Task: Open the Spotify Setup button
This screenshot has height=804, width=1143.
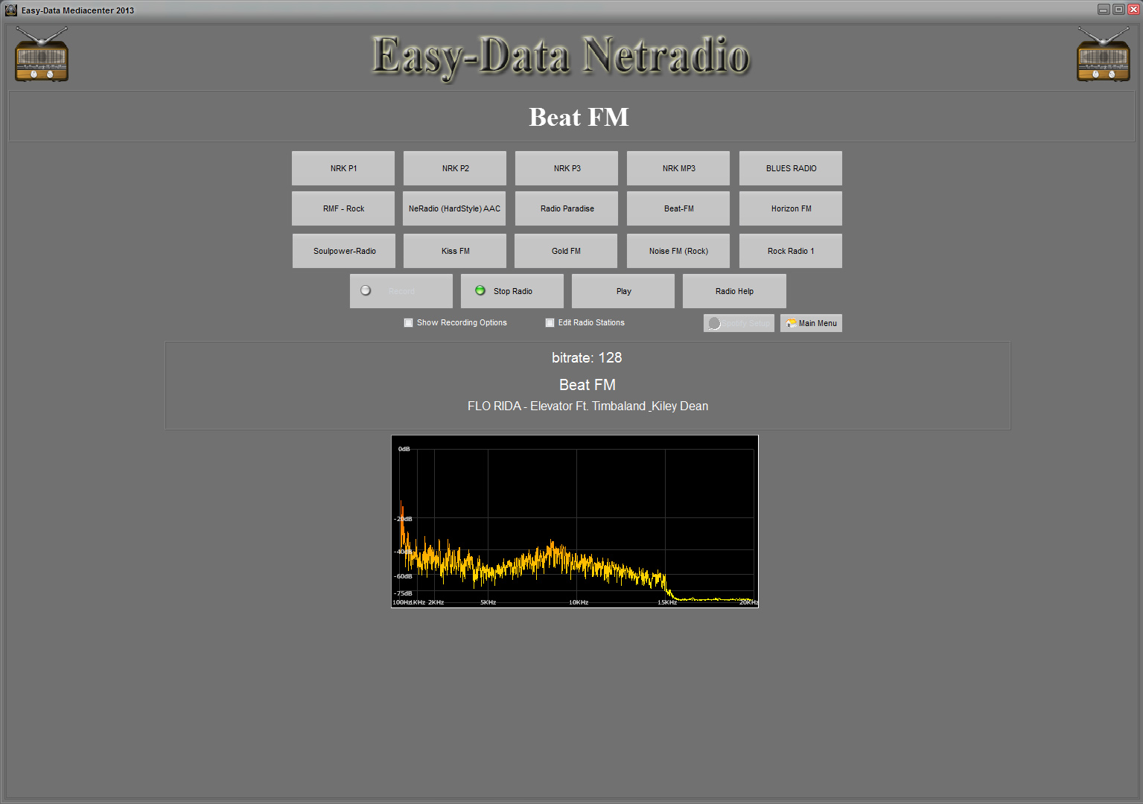Action: tap(739, 323)
